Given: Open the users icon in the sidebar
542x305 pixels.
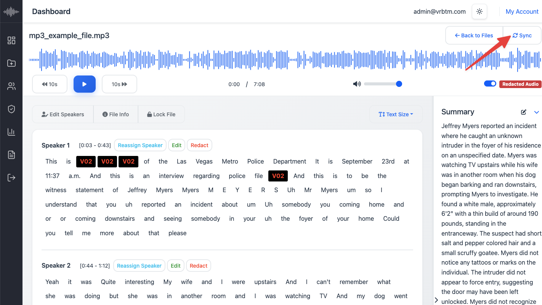Looking at the screenshot, I should [11, 87].
